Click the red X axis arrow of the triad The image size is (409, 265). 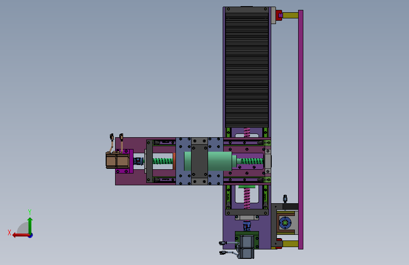click(x=21, y=235)
